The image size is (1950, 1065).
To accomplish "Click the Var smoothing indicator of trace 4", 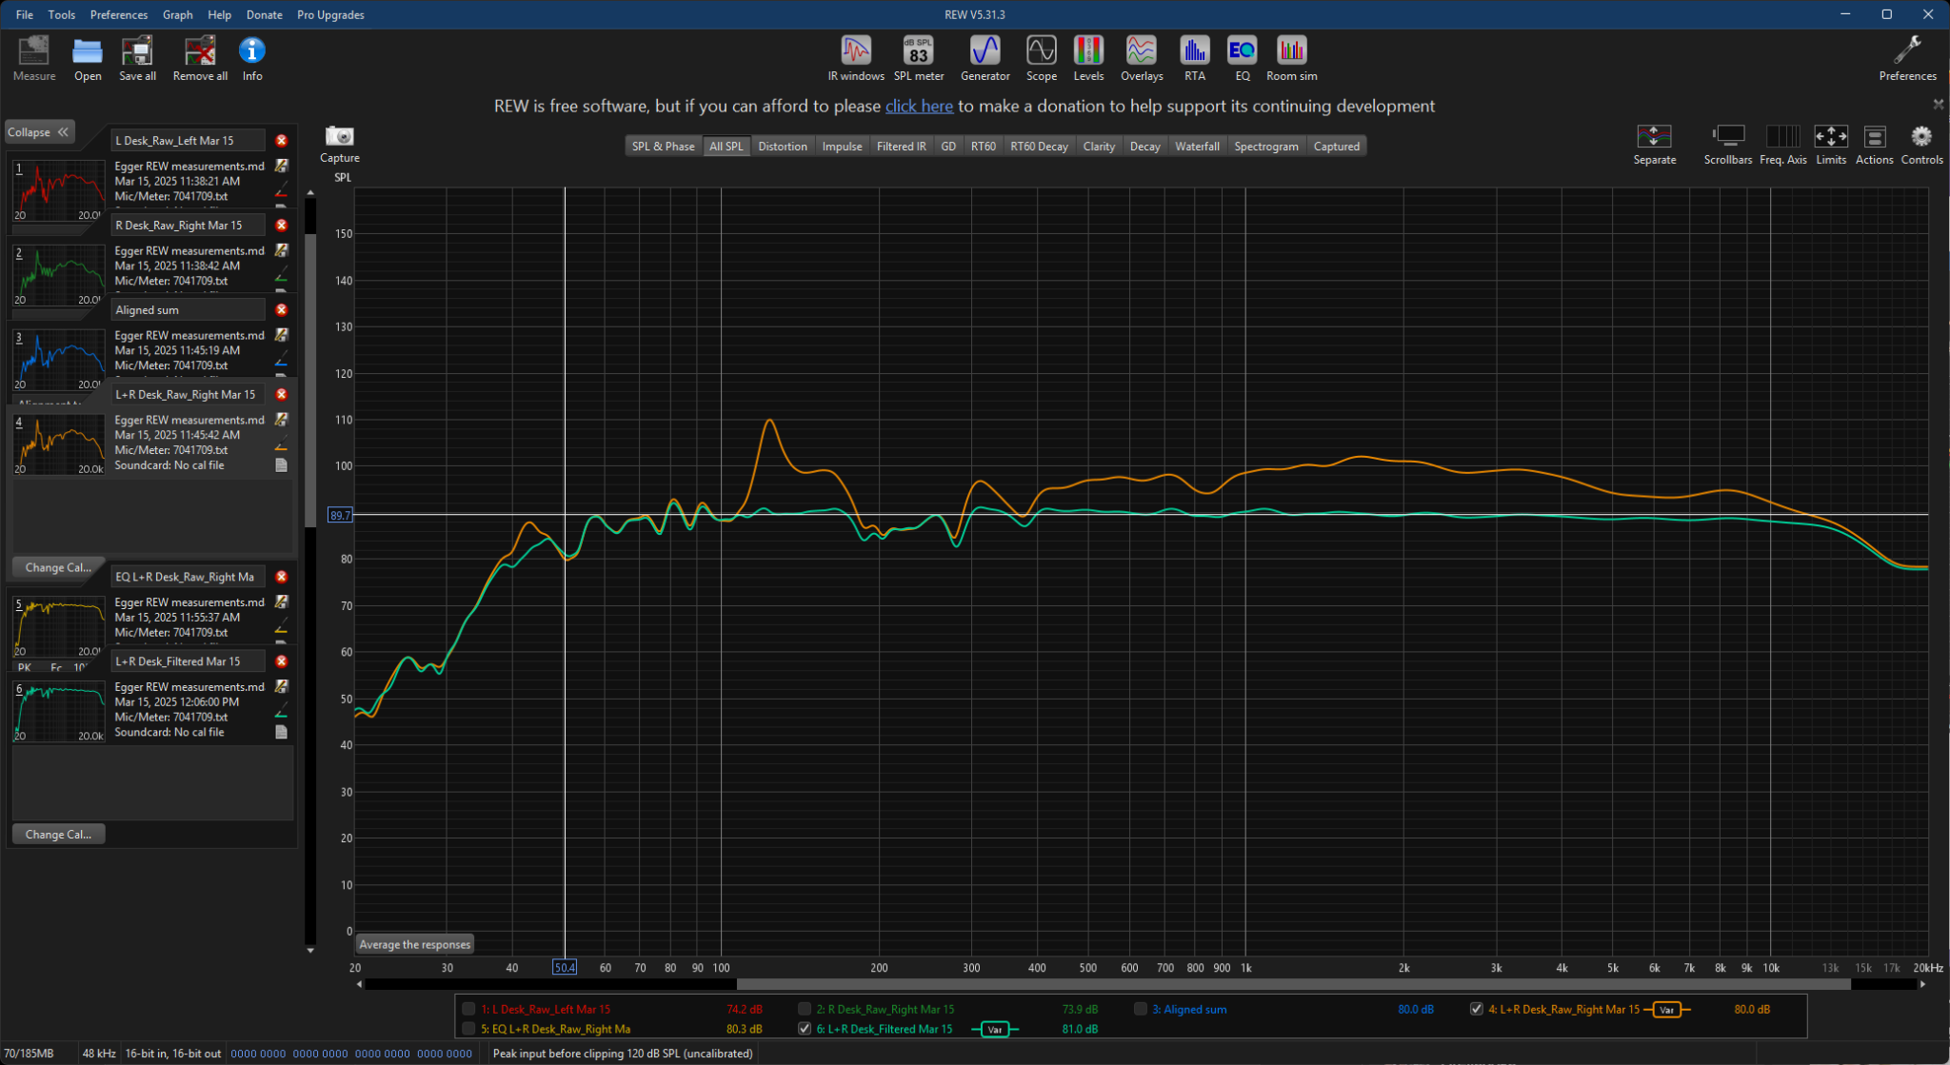I will pos(1666,1009).
